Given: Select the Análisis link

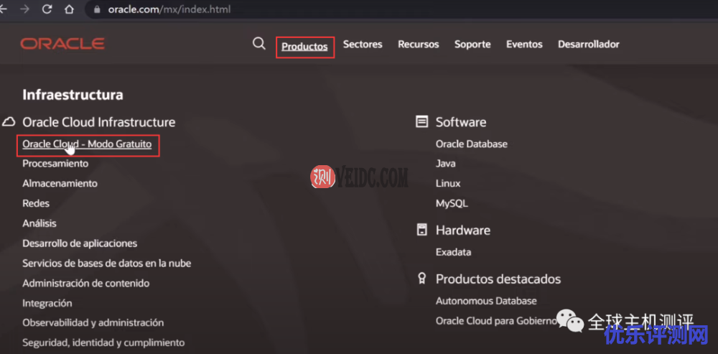Looking at the screenshot, I should click(39, 223).
